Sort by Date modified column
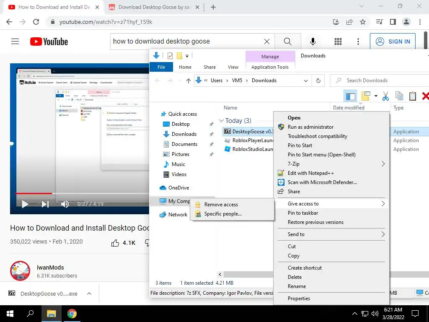The image size is (429, 322). pos(349,108)
